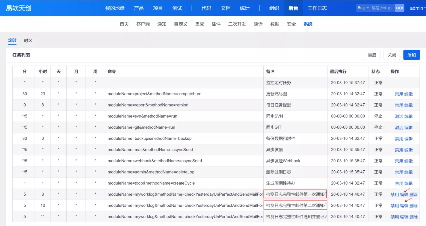Edit the 每日任务提醒 task
Image resolution: width=426 pixels, height=226 pixels.
[409, 105]
